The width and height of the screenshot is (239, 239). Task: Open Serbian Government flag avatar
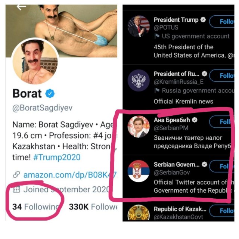pos(139,171)
